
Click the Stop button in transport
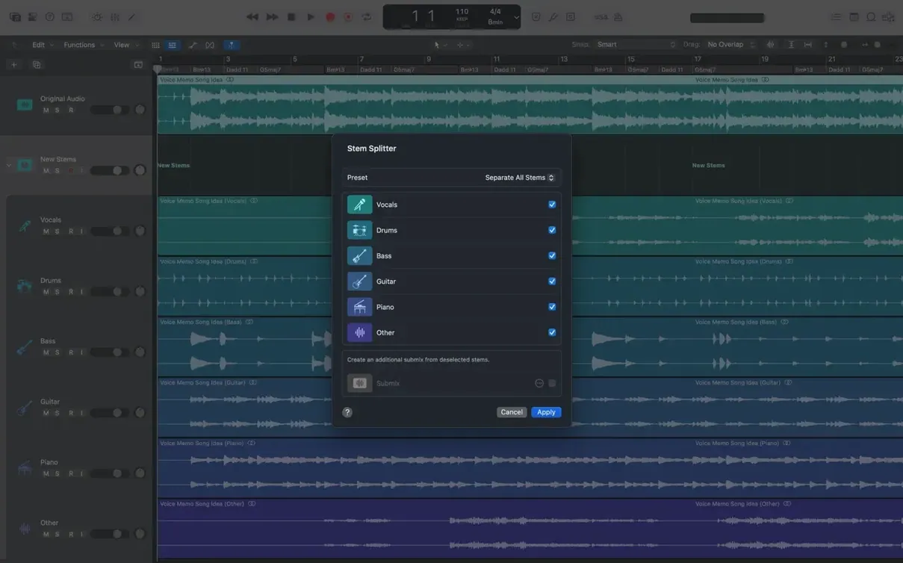point(291,16)
